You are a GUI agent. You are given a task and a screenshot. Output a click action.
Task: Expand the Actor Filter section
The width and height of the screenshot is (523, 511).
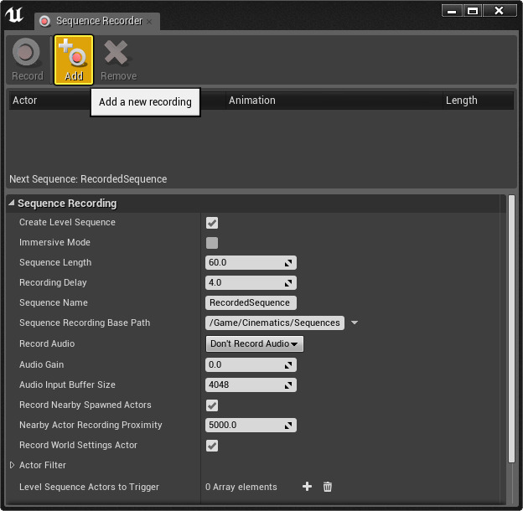[x=13, y=465]
